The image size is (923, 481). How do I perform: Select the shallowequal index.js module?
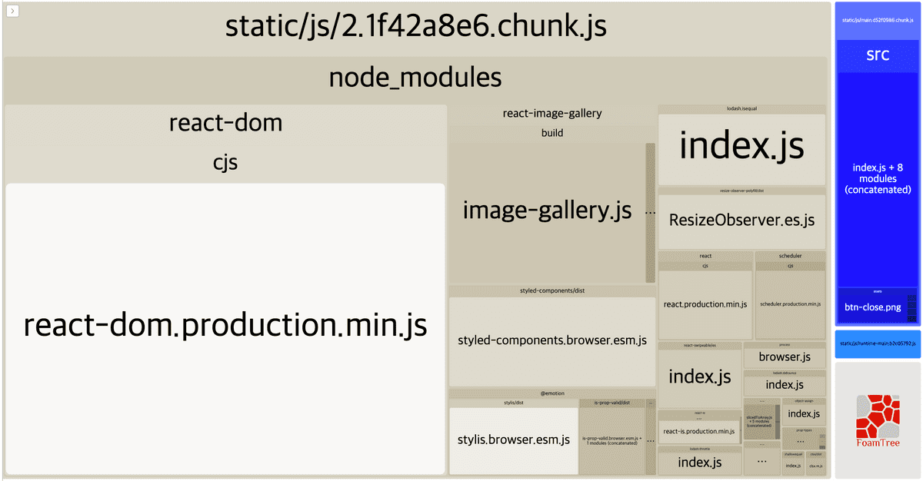point(793,466)
